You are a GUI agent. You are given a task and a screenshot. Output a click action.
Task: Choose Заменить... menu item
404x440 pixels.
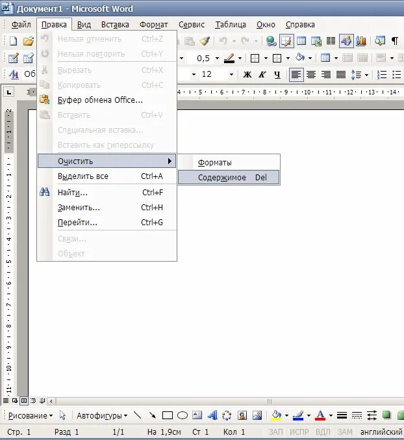(107, 208)
